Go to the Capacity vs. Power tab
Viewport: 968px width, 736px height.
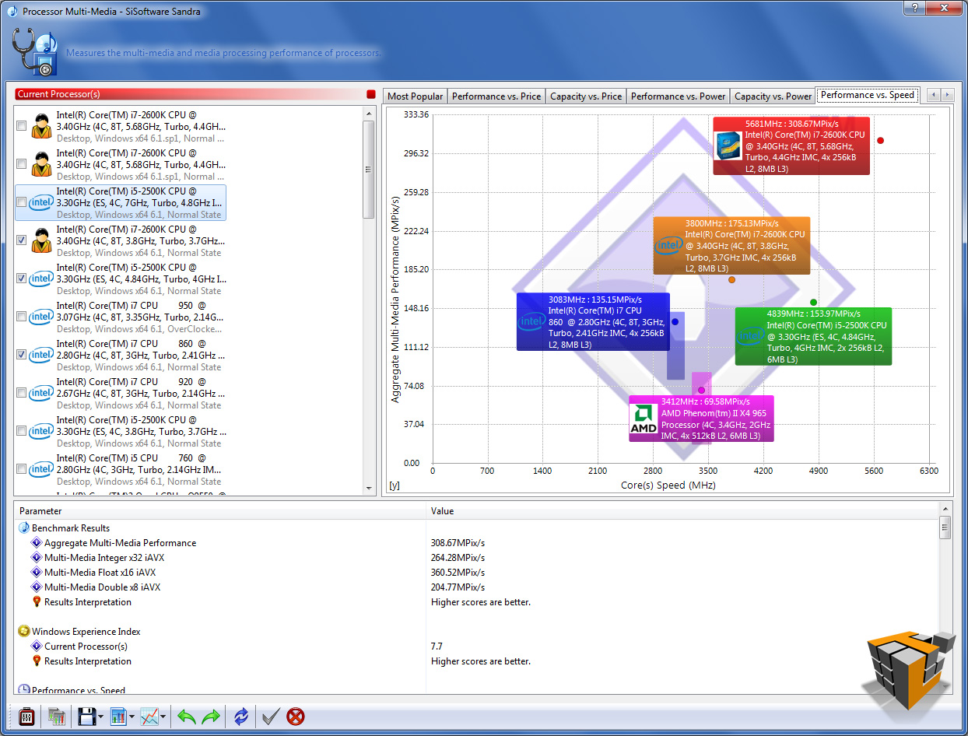tap(773, 96)
